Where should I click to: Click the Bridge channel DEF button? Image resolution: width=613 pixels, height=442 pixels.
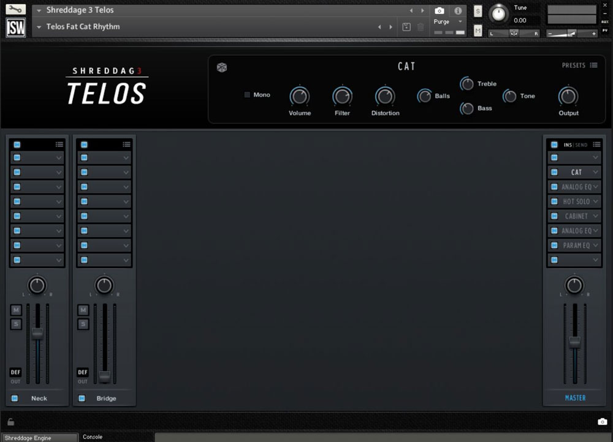[x=83, y=372]
